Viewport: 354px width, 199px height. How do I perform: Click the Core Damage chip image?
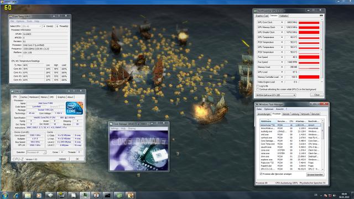[x=139, y=150]
